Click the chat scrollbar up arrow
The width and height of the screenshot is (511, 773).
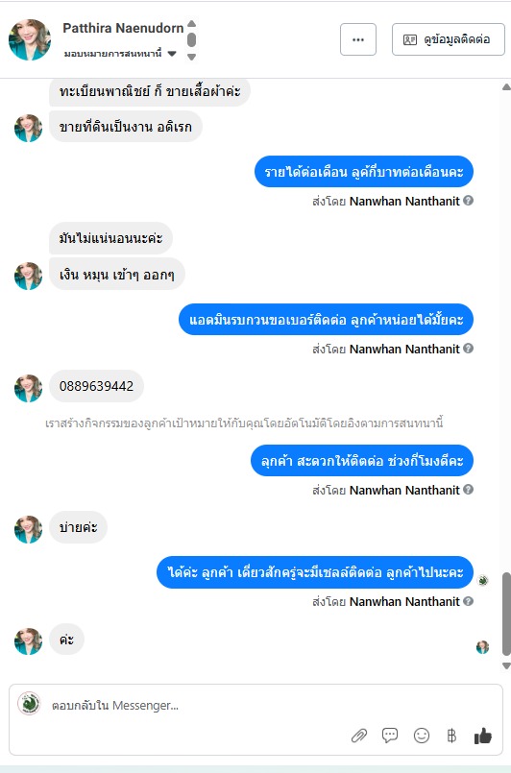pyautogui.click(x=506, y=87)
